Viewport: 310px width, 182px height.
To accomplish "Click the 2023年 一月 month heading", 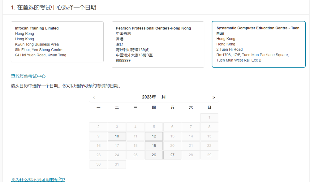I will pyautogui.click(x=154, y=97).
